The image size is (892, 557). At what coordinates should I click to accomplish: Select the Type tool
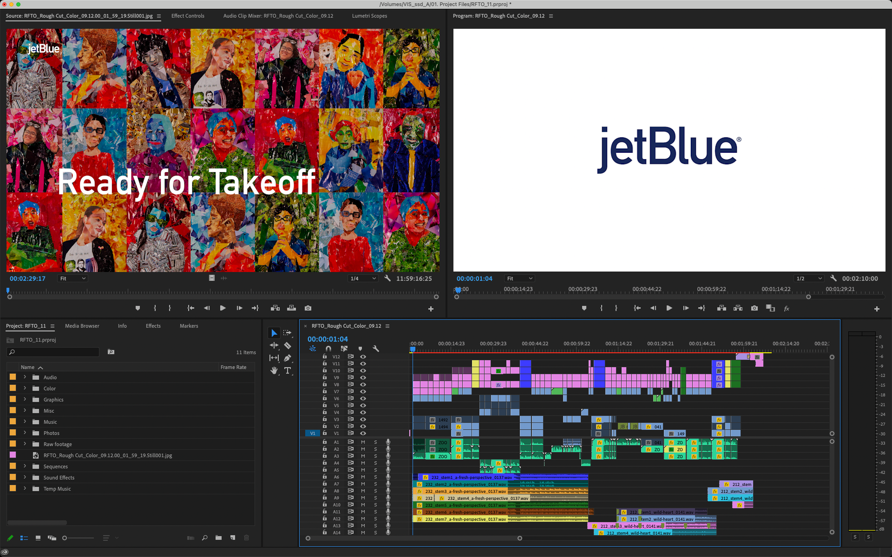click(x=288, y=370)
